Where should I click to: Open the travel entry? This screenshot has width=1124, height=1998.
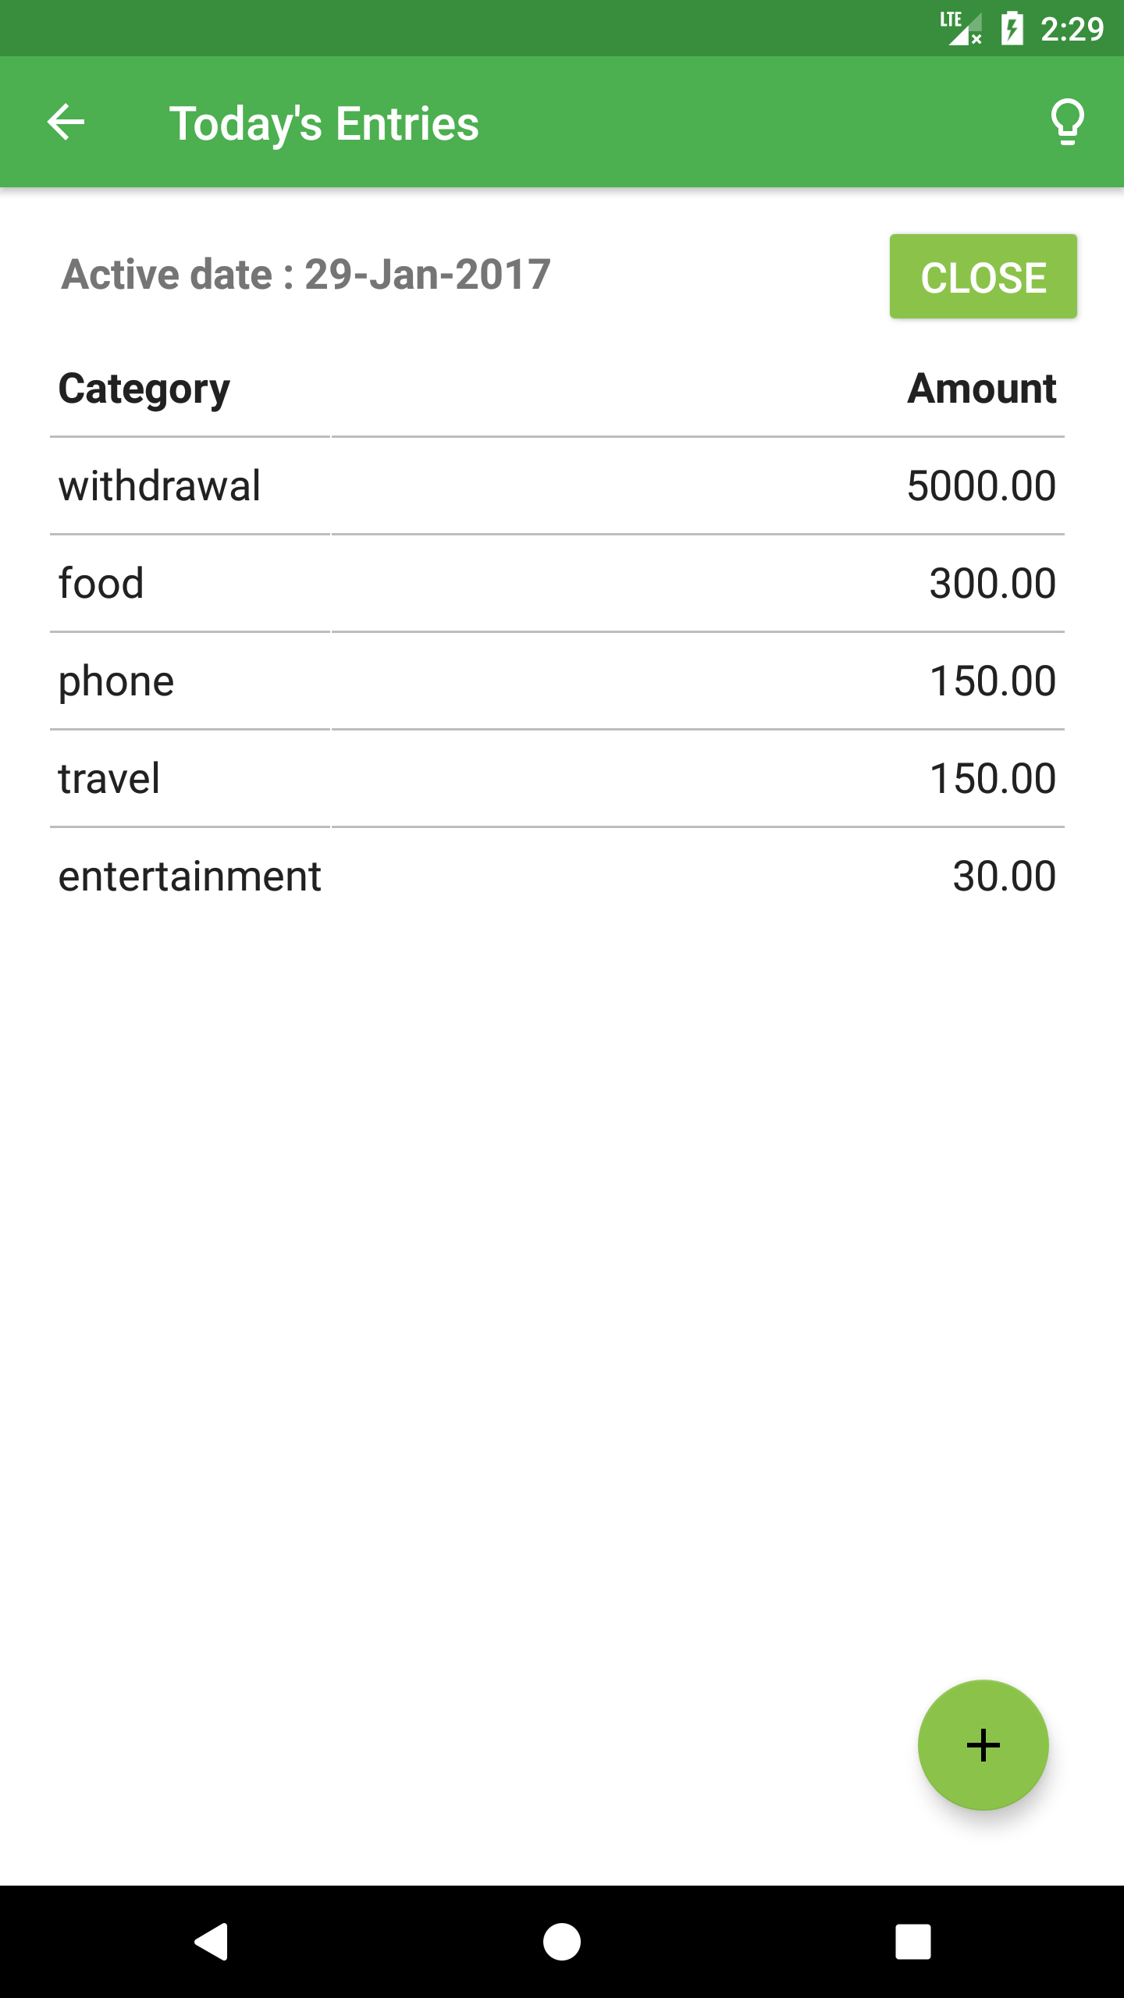click(x=557, y=778)
